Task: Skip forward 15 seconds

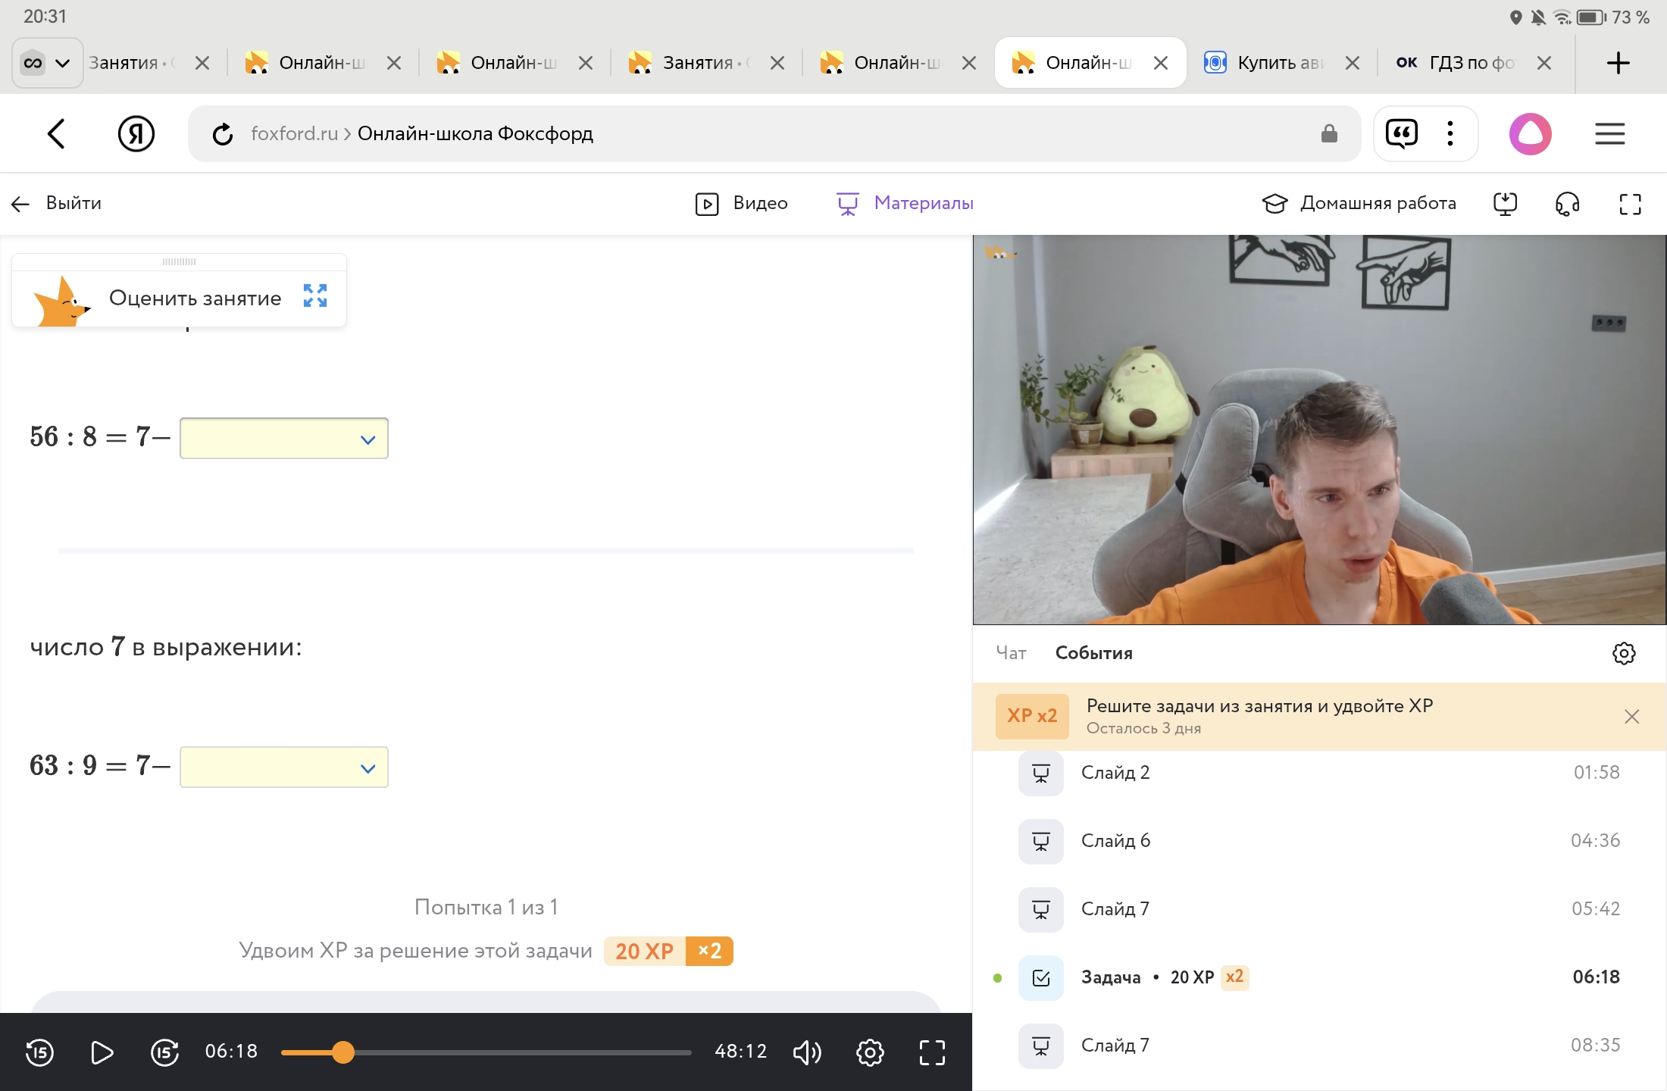Action: 164,1052
